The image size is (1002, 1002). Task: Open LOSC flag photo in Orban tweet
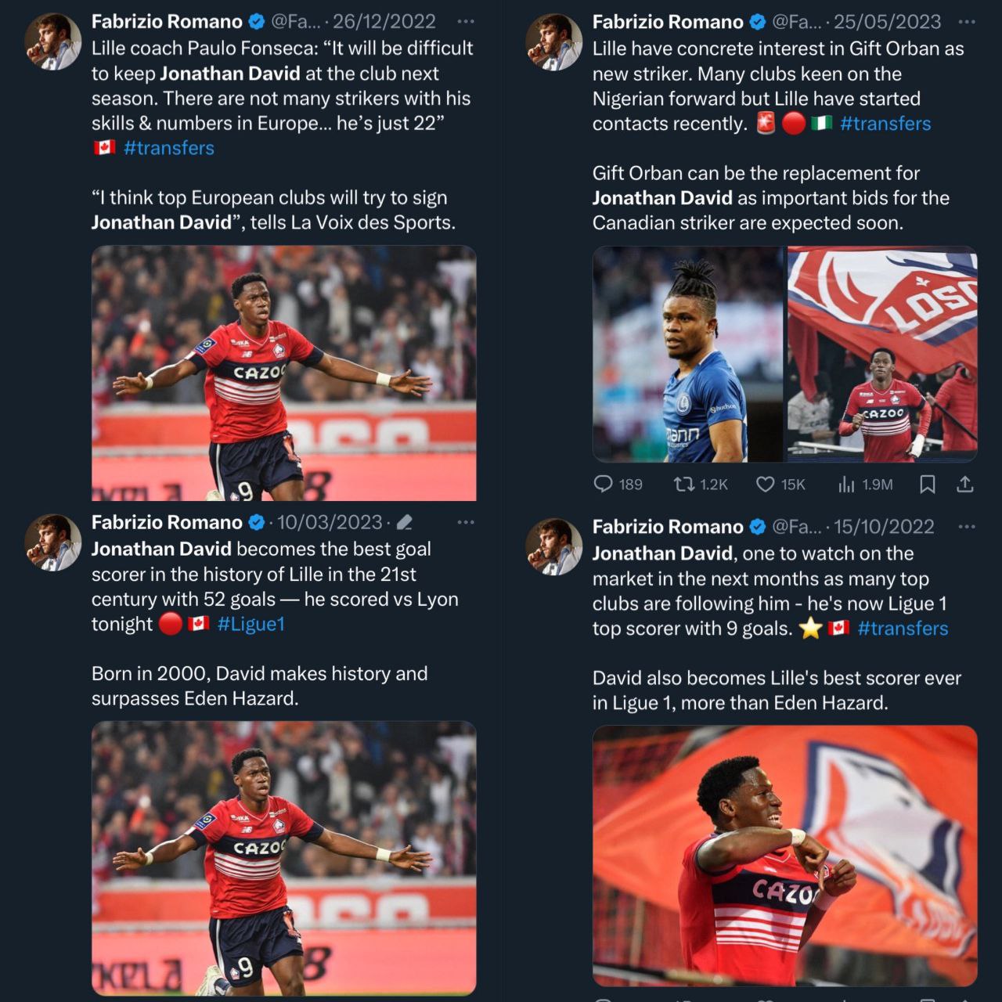click(x=882, y=354)
